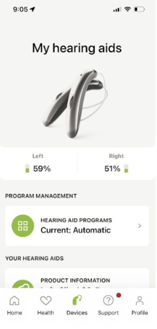
Task: Open the Product Information card
Action: click(77, 278)
